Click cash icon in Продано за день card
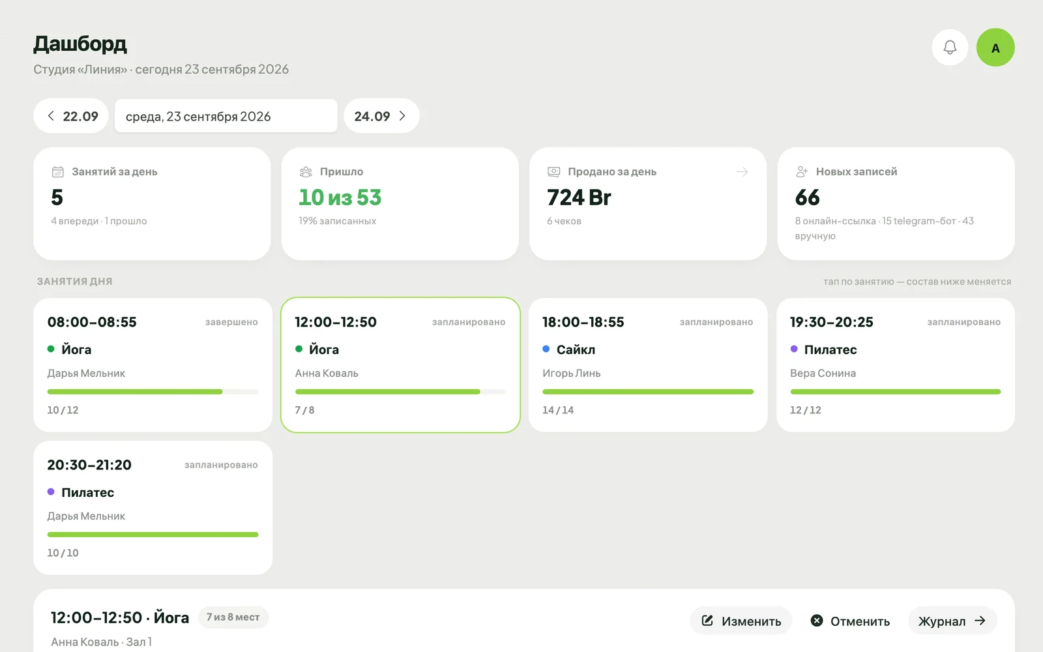Screen dimensions: 1043x652 [x=554, y=172]
